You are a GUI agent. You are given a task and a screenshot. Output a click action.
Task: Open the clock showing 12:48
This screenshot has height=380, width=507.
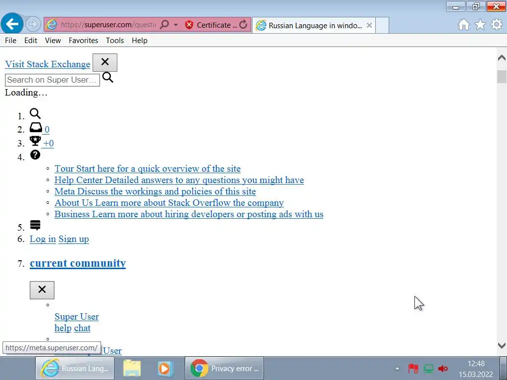click(476, 369)
